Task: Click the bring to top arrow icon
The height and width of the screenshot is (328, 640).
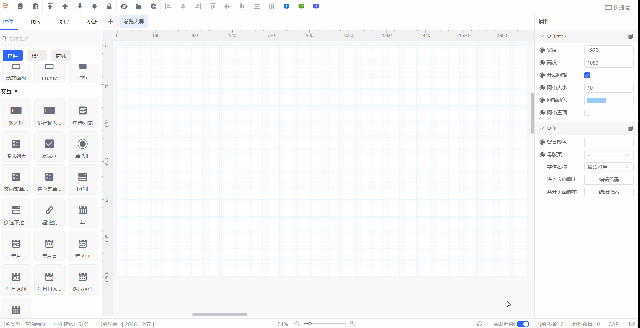Action: [x=50, y=6]
